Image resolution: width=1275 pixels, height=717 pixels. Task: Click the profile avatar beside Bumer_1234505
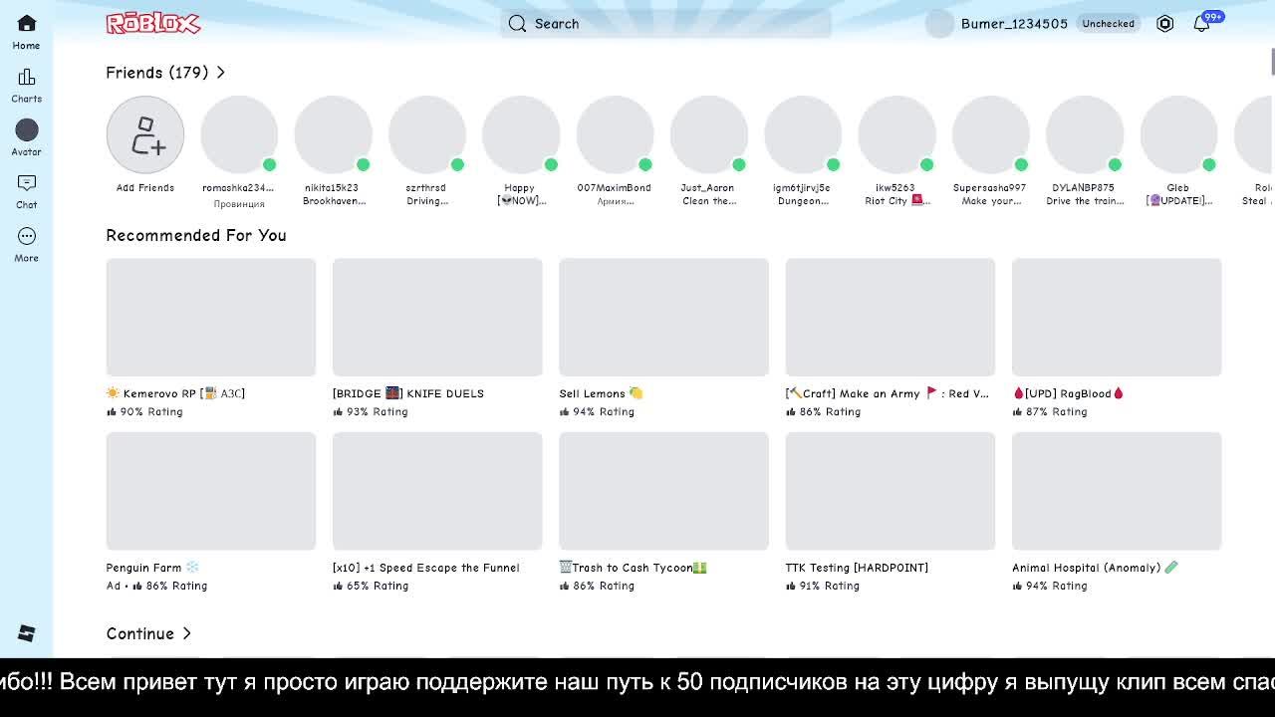tap(939, 24)
